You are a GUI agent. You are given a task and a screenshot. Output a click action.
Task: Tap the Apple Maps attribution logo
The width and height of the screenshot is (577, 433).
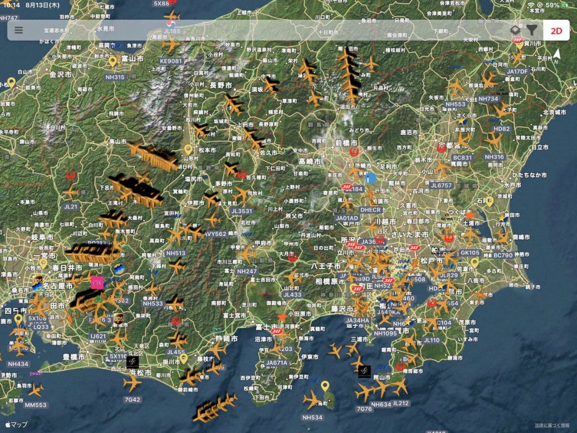point(16,425)
